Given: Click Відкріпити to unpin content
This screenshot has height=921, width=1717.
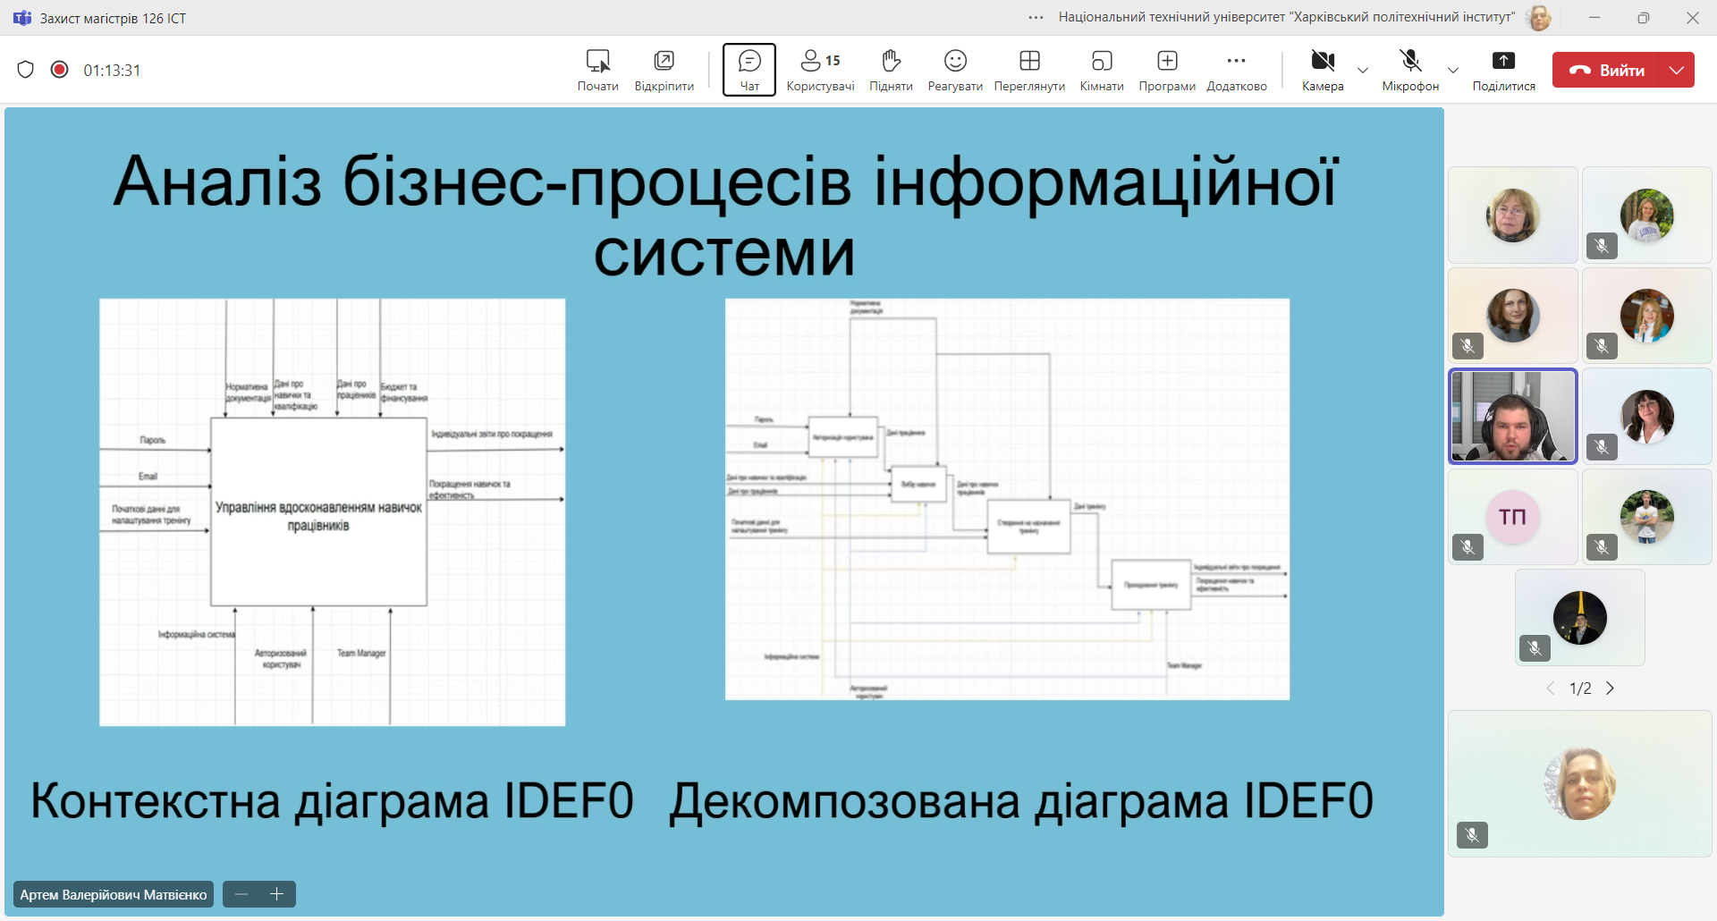Looking at the screenshot, I should [x=664, y=70].
